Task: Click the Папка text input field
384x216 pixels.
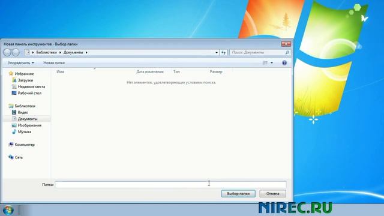Action: pyautogui.click(x=170, y=184)
